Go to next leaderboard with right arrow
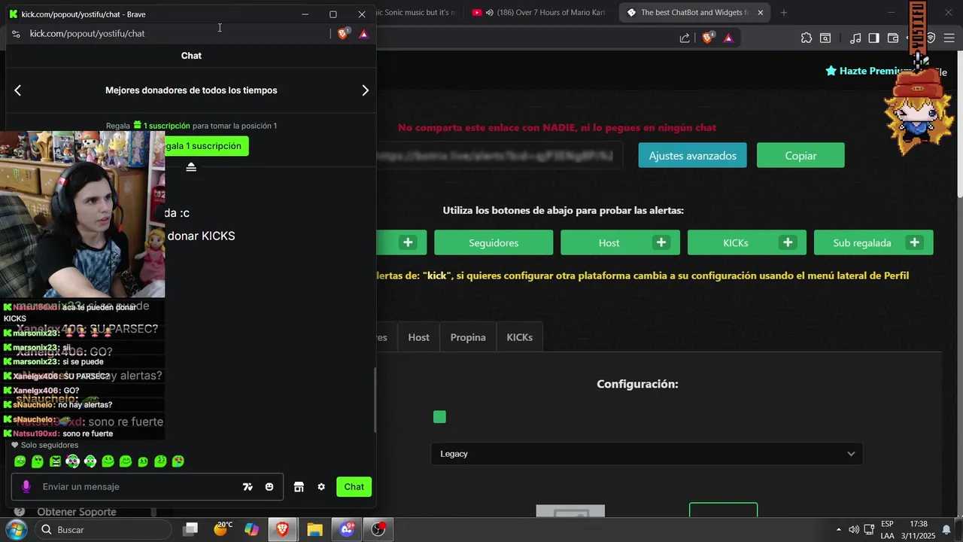Image resolution: width=963 pixels, height=542 pixels. (x=365, y=90)
